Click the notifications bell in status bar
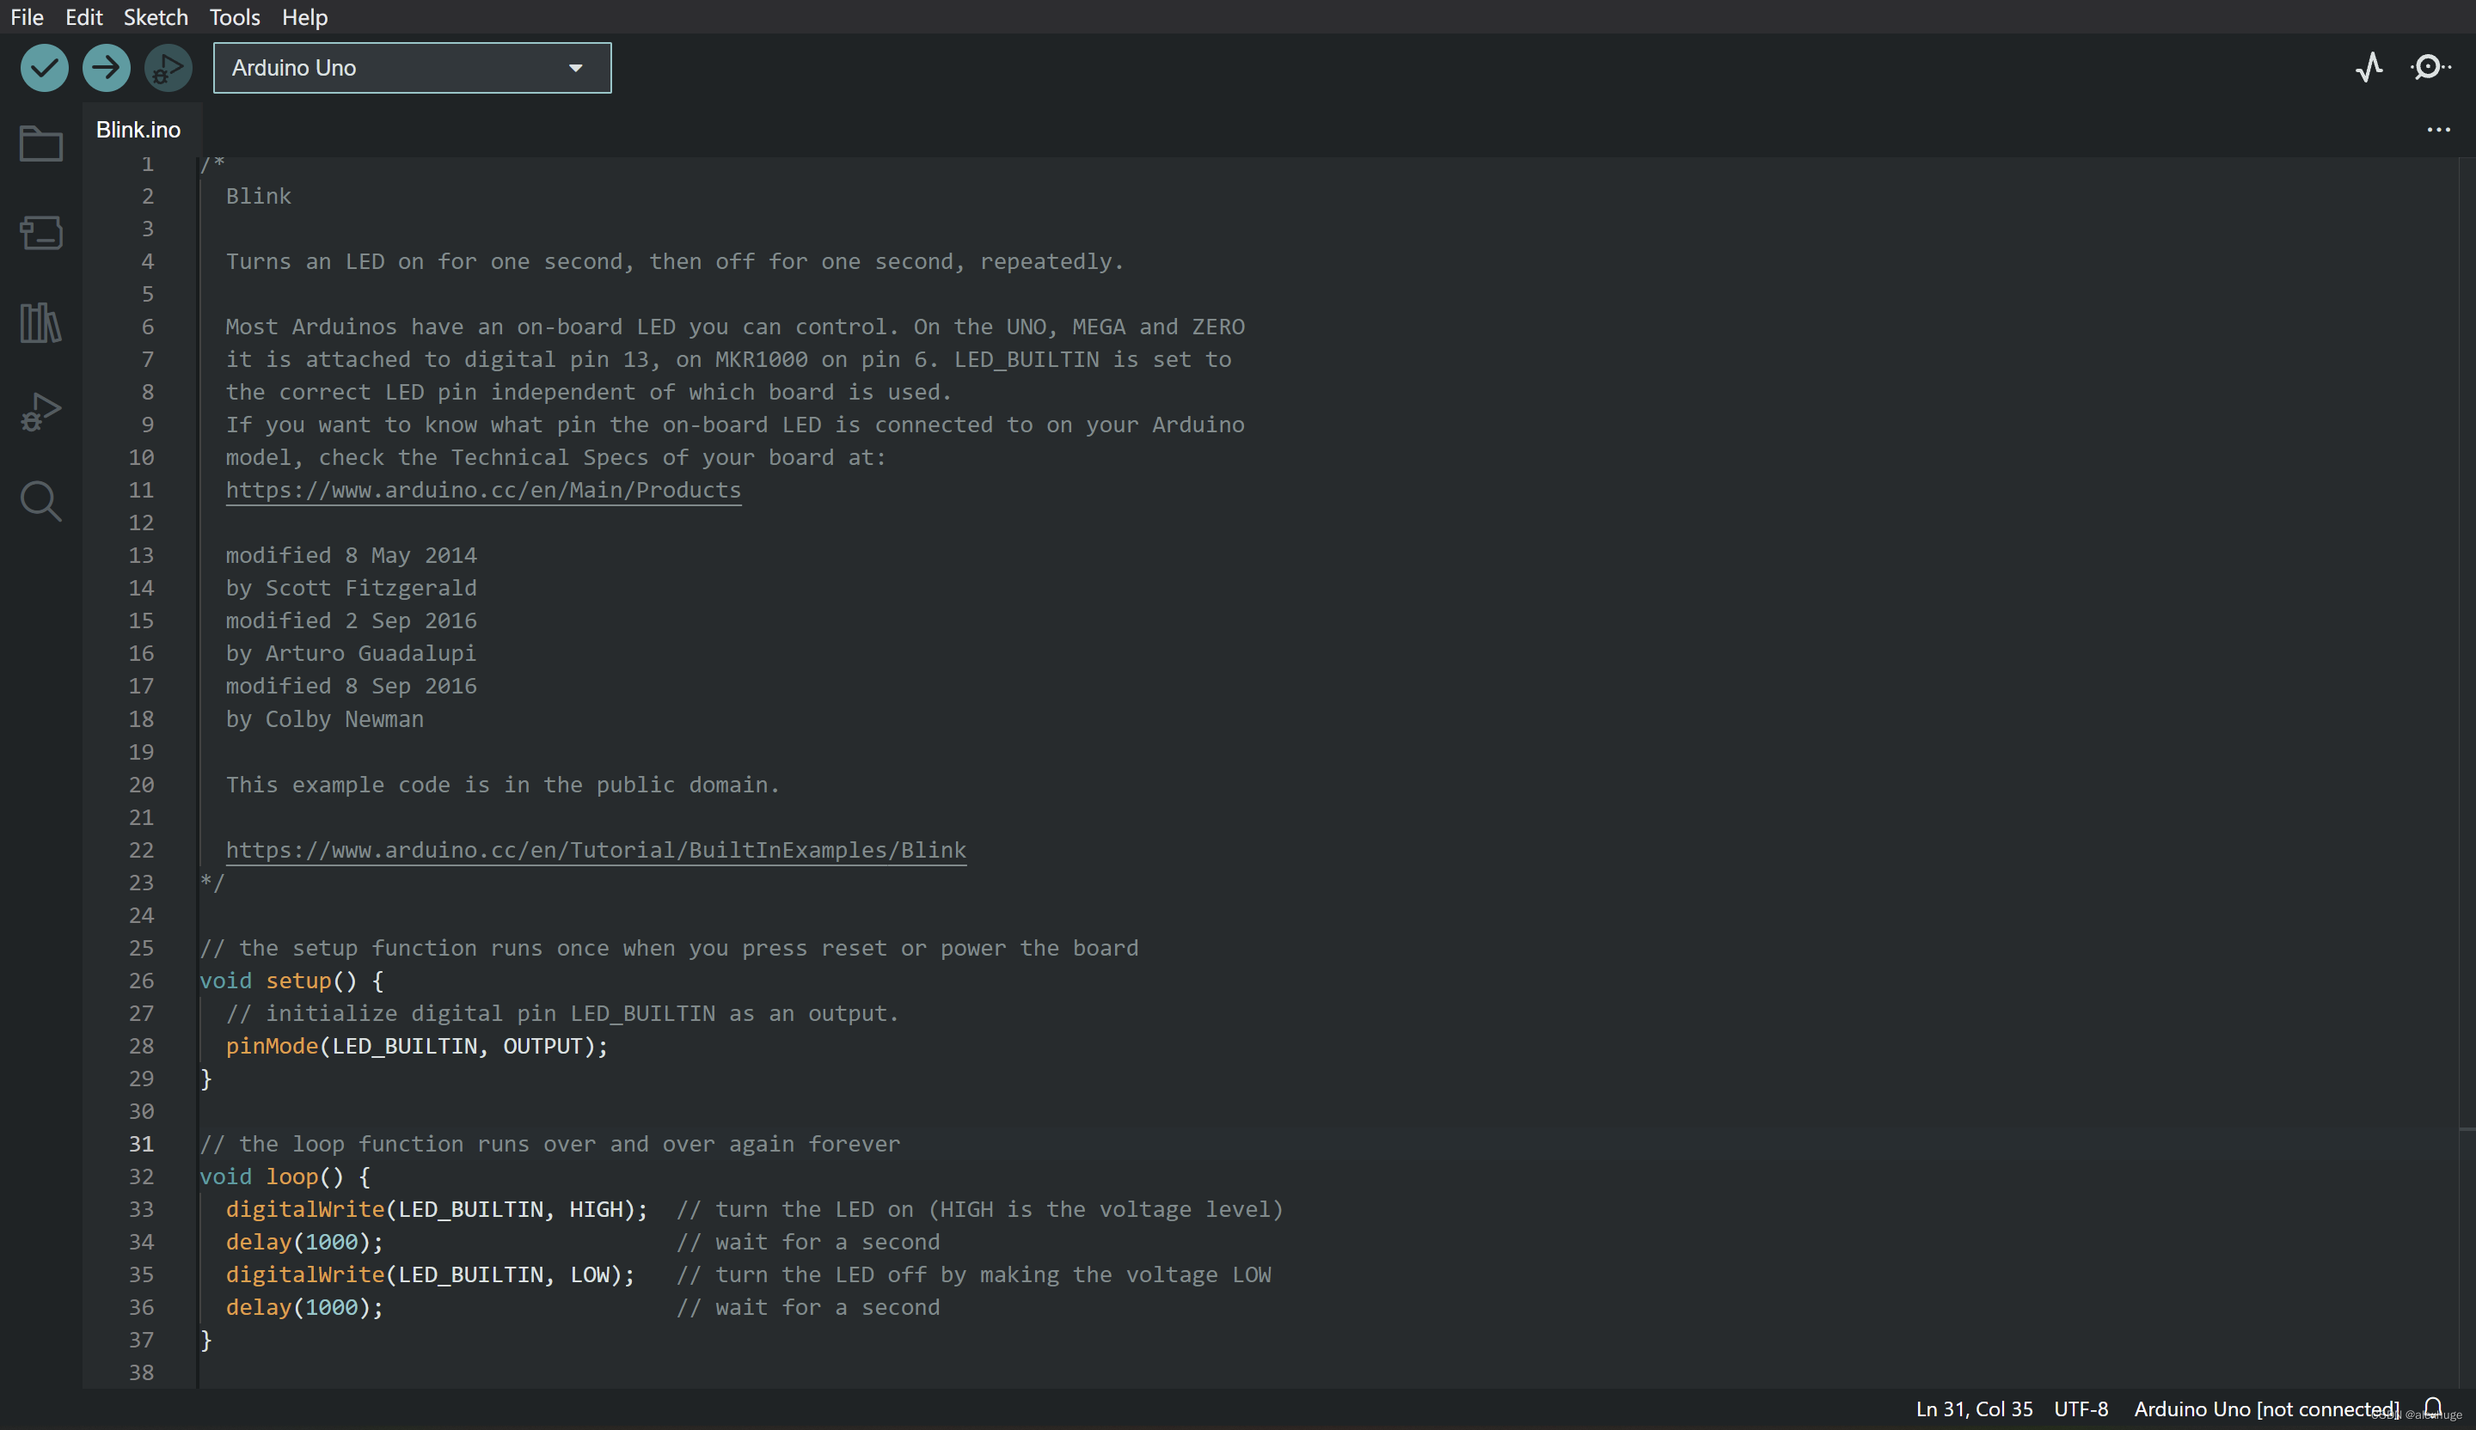The height and width of the screenshot is (1430, 2476). 2433,1408
